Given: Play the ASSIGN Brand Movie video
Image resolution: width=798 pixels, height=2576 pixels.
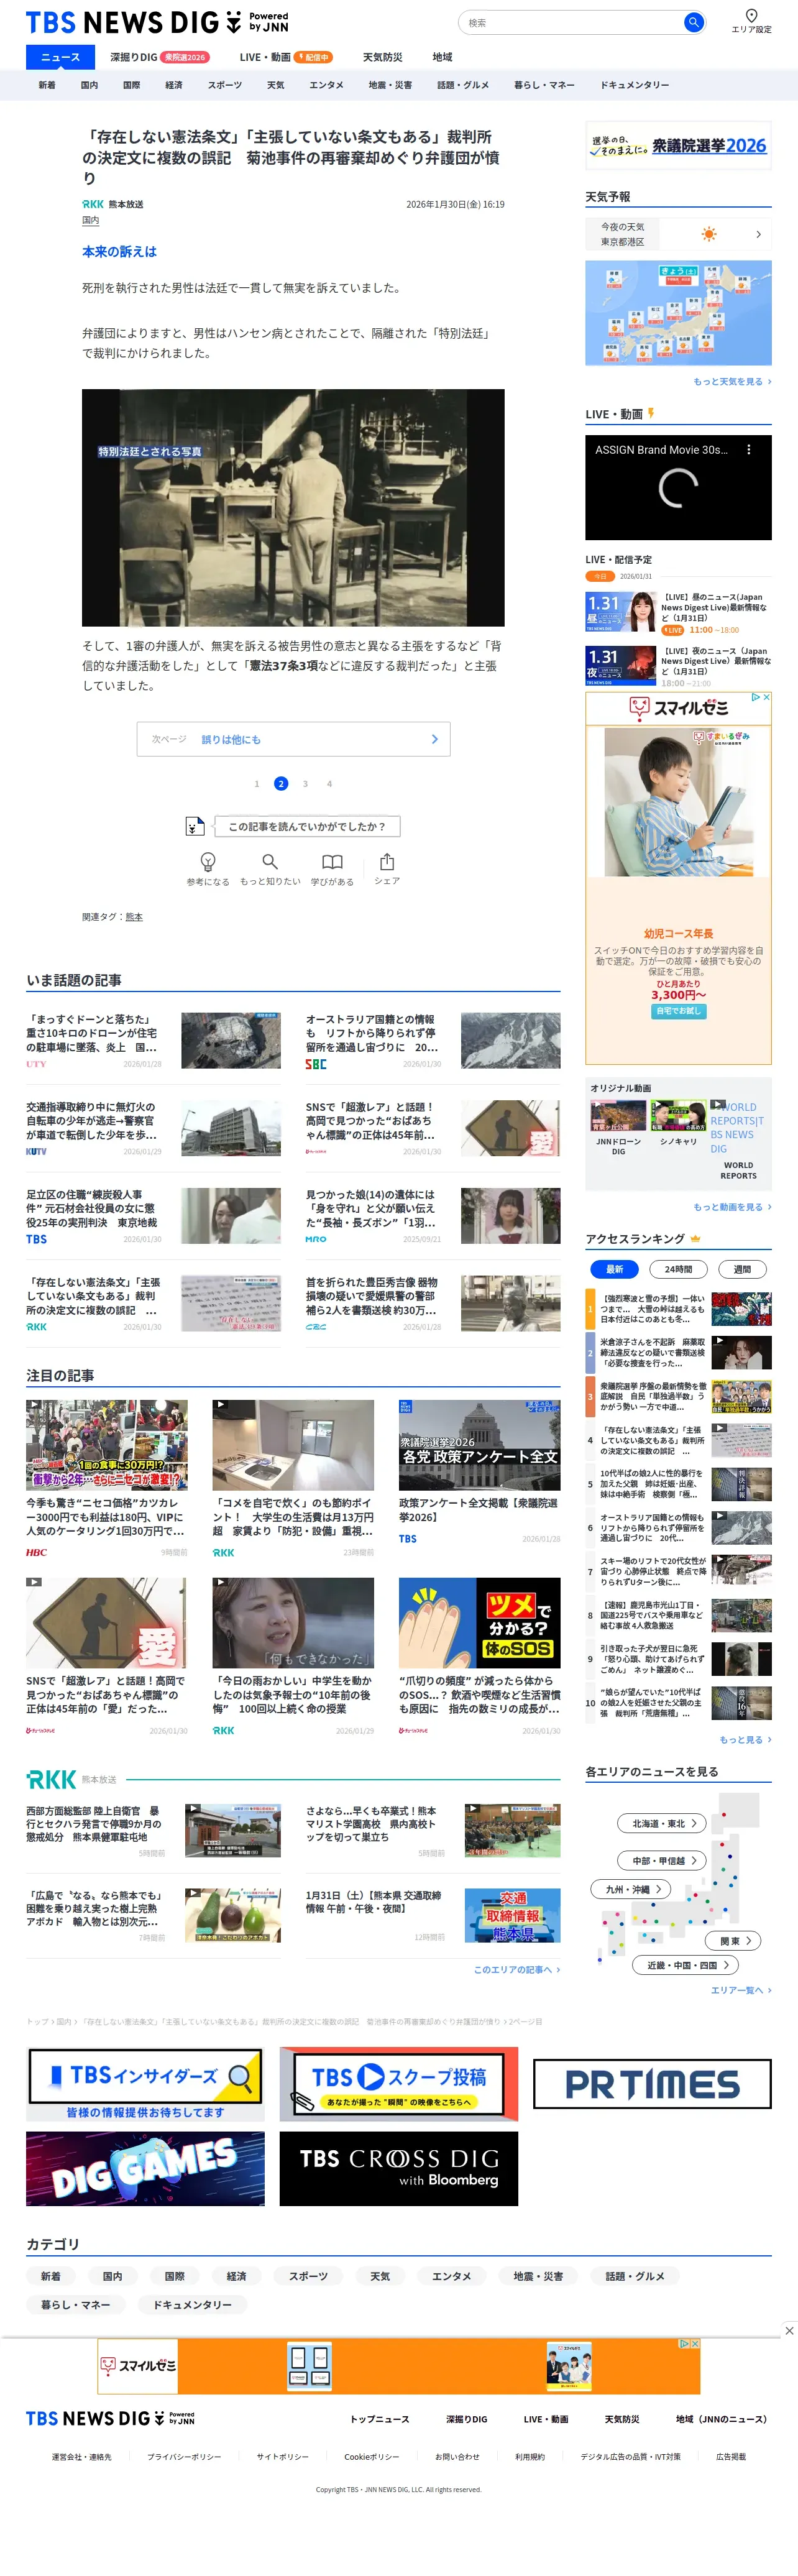Looking at the screenshot, I should point(678,488).
